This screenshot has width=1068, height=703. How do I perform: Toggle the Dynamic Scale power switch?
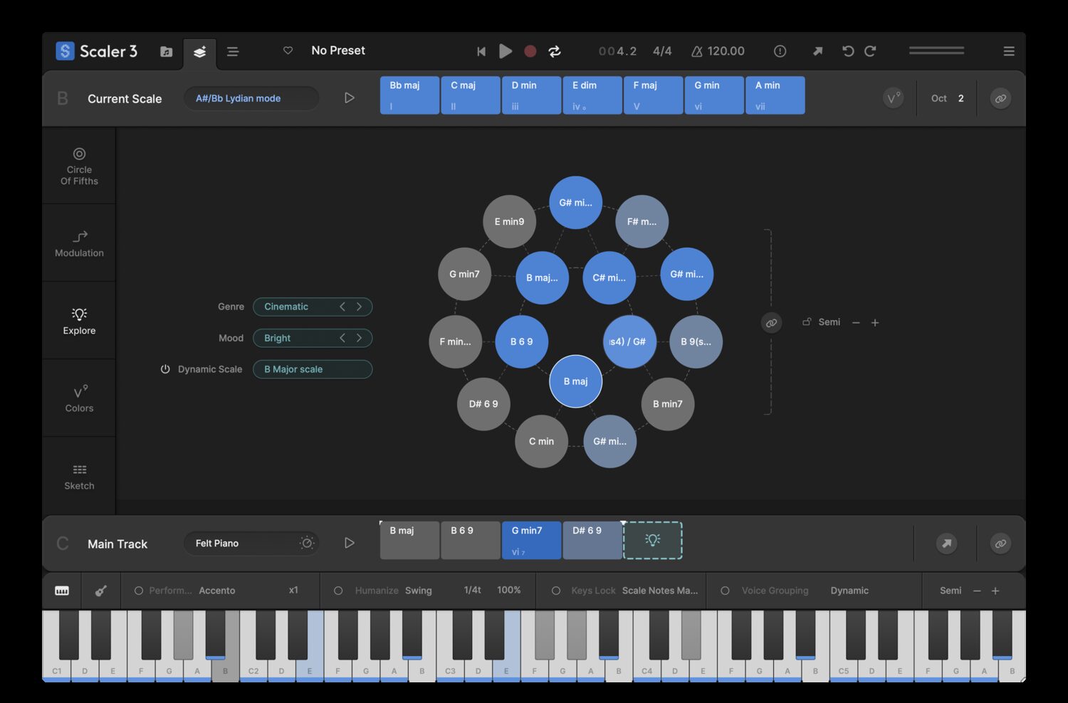click(x=164, y=369)
